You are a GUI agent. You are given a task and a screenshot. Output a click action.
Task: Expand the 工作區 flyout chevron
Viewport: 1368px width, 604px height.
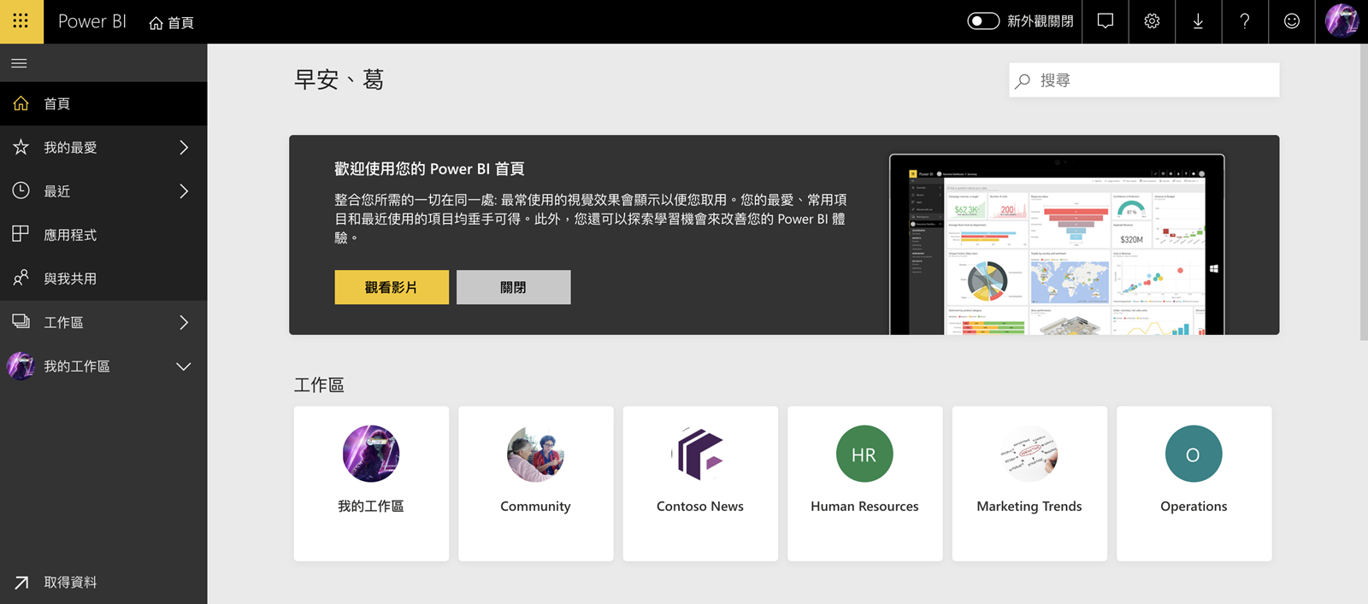click(x=184, y=323)
